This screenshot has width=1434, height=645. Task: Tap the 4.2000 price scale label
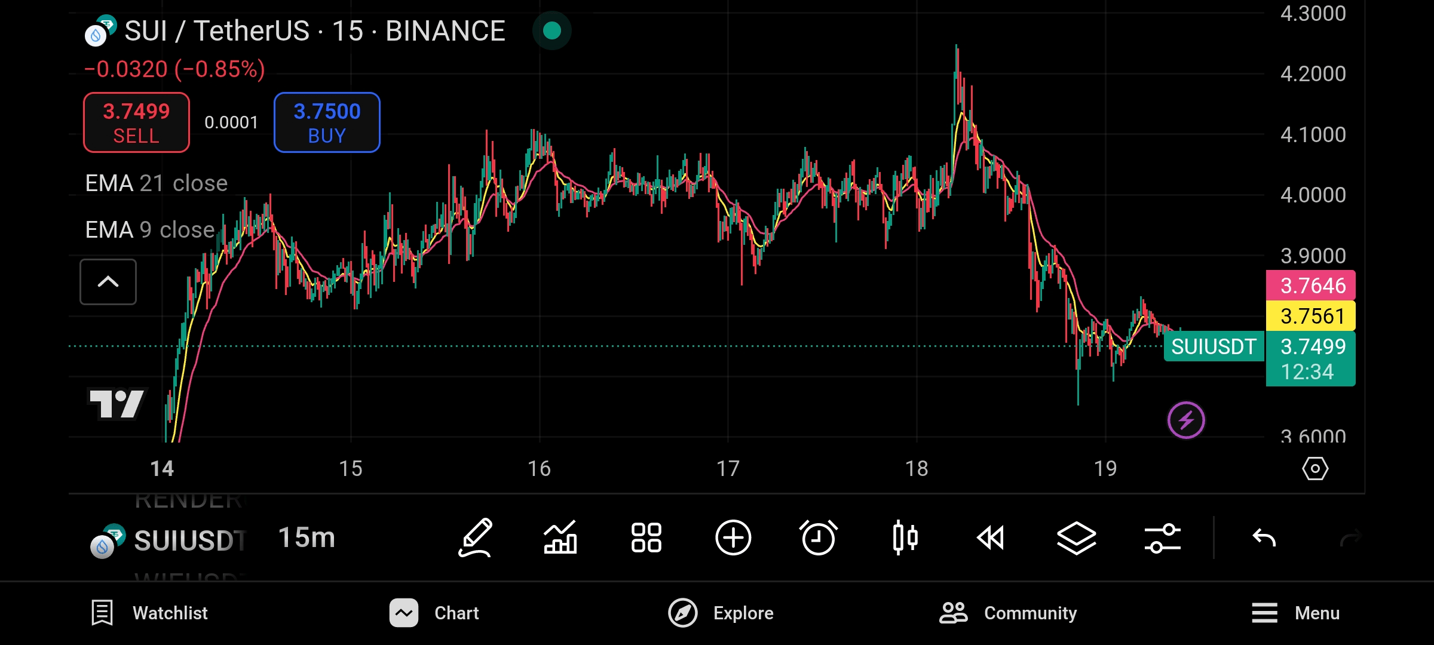tap(1313, 74)
